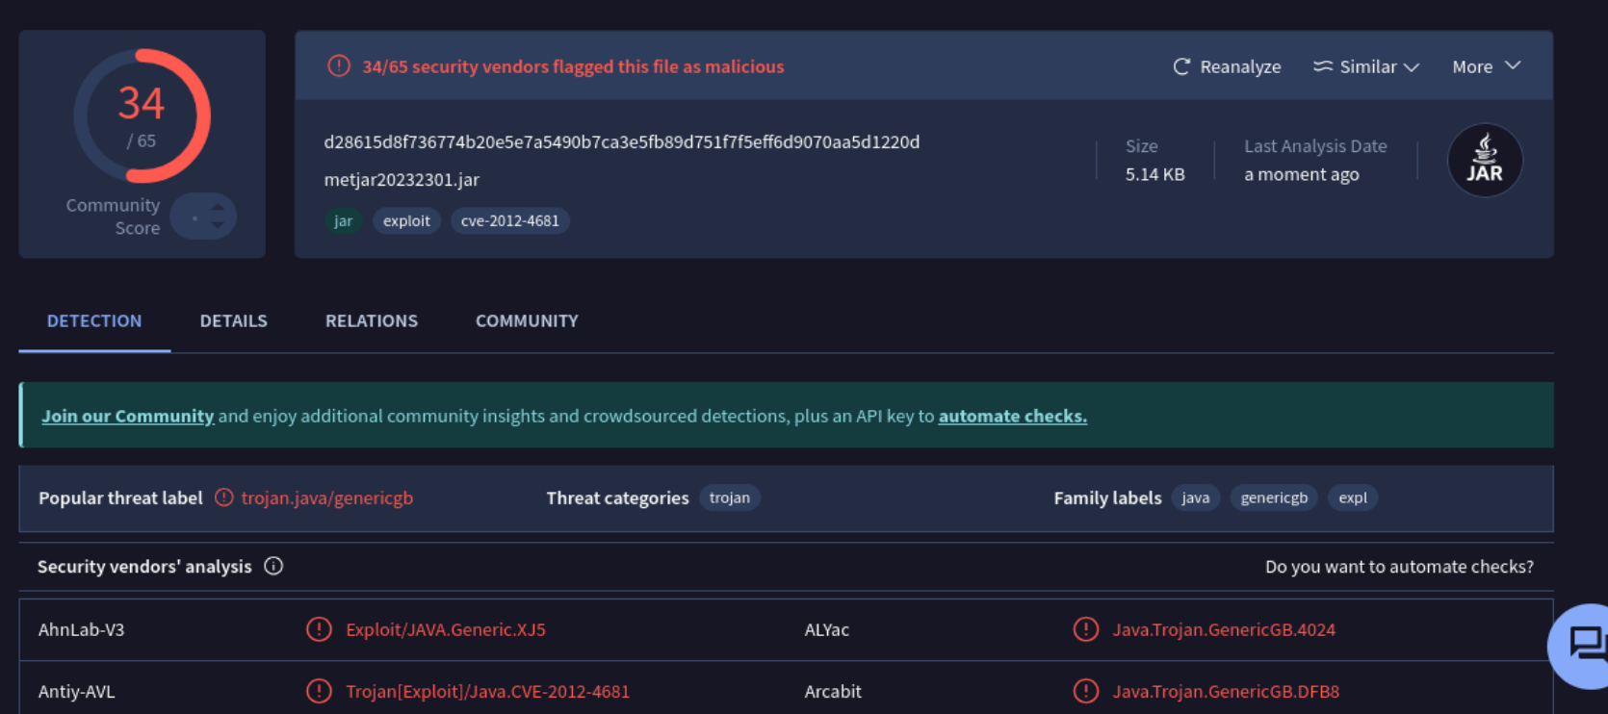Click the Join our Community link
Image resolution: width=1608 pixels, height=714 pixels.
pyautogui.click(x=127, y=416)
